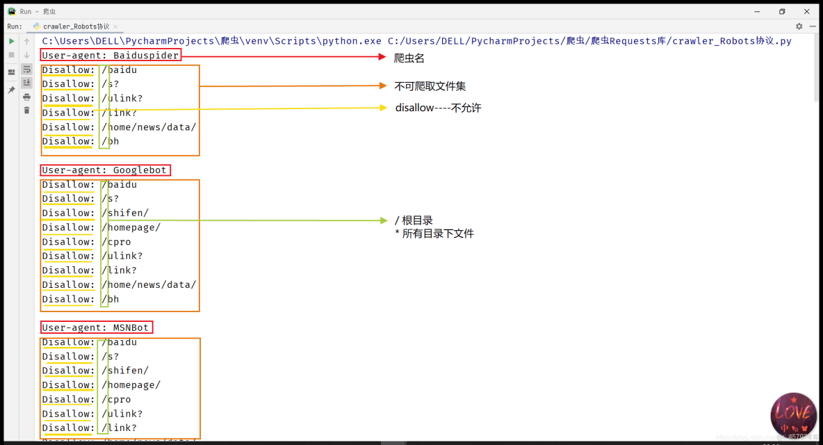Jump down the stack trace with the down arrow
Image resolution: width=823 pixels, height=445 pixels.
point(27,54)
